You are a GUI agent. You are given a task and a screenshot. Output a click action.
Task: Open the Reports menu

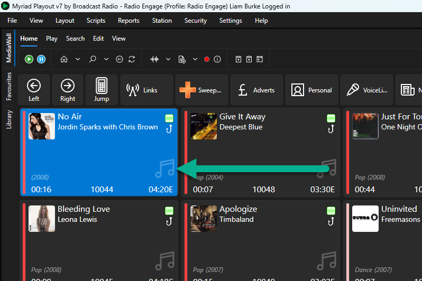129,21
